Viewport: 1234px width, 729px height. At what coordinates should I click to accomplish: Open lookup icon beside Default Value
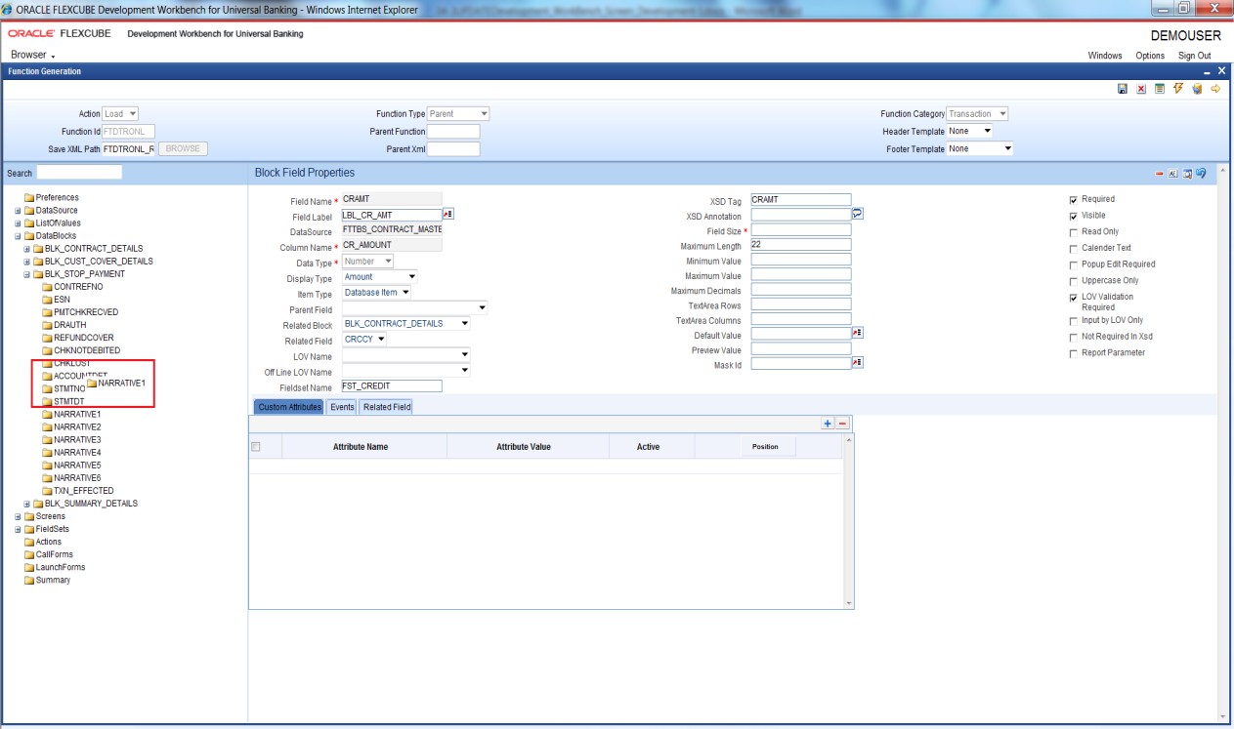point(857,333)
